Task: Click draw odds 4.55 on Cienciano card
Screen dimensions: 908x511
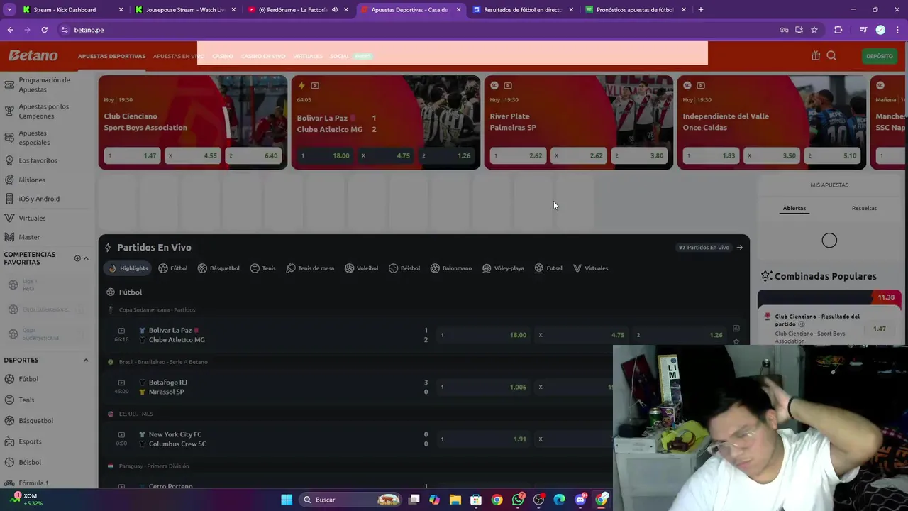Action: [x=192, y=155]
